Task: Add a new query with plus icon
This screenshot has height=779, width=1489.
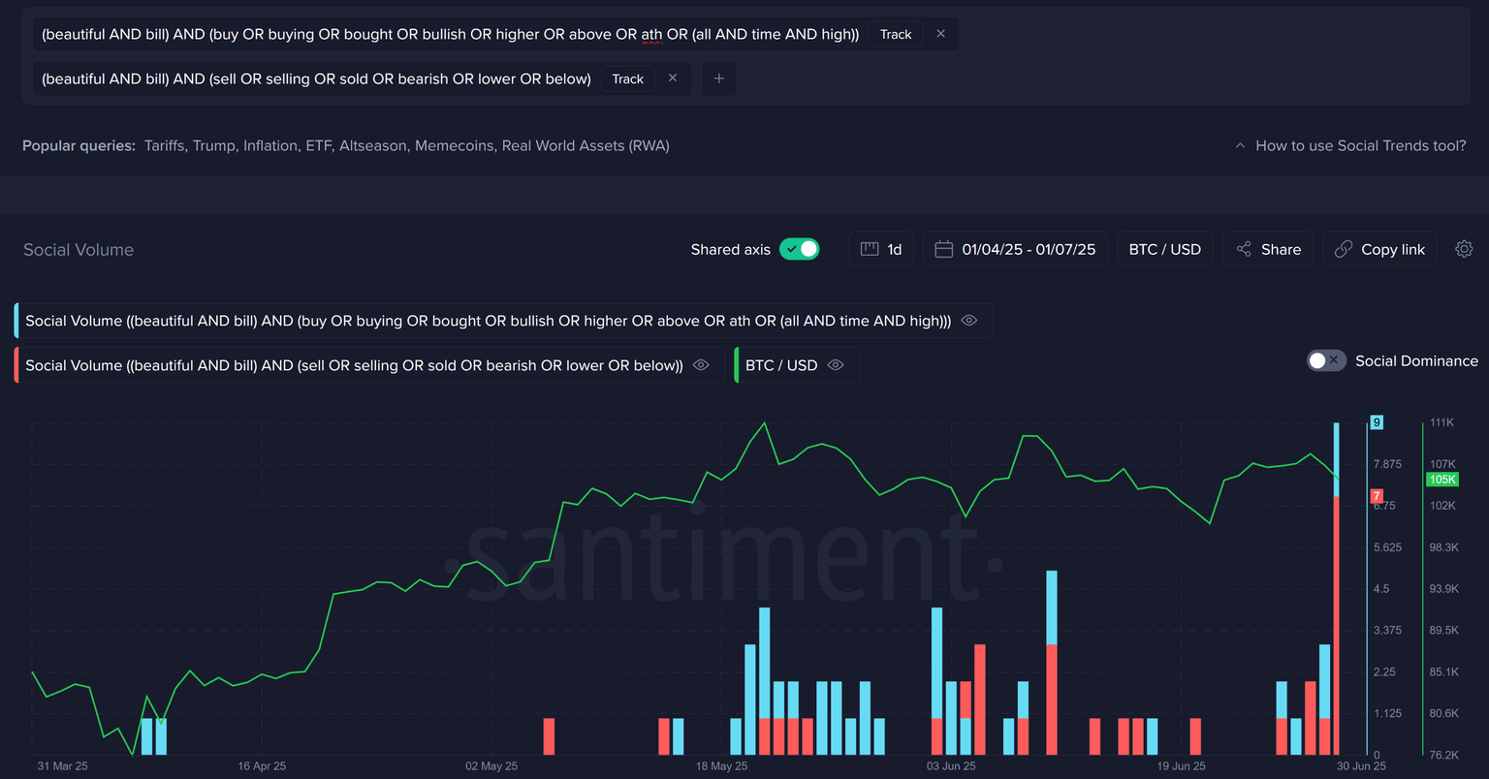Action: pos(718,78)
